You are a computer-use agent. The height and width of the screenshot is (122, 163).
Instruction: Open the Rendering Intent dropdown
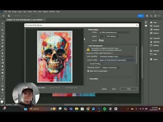[x=110, y=67]
